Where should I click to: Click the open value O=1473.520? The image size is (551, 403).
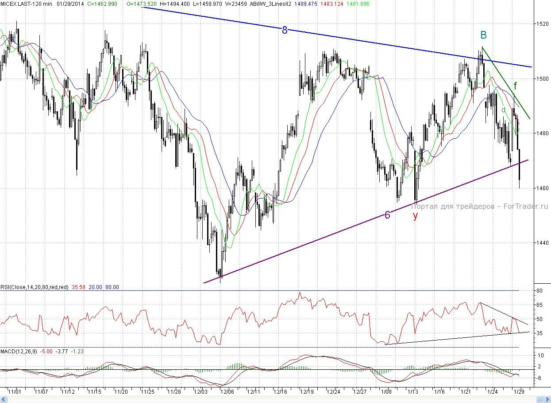click(x=141, y=4)
